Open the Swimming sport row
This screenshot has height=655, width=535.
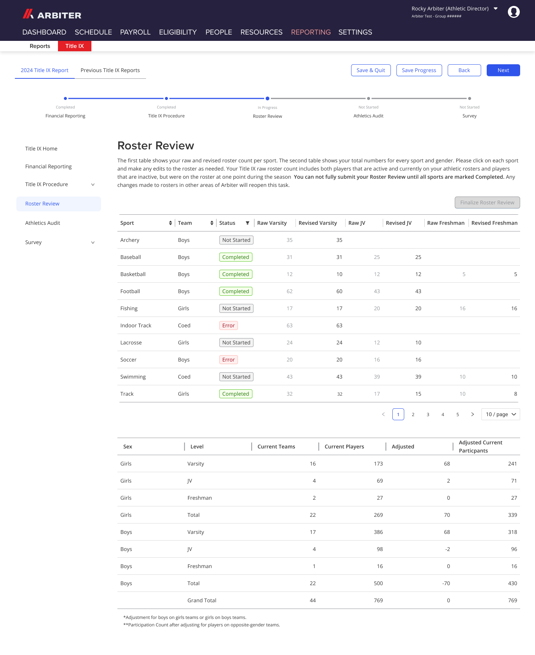point(320,377)
